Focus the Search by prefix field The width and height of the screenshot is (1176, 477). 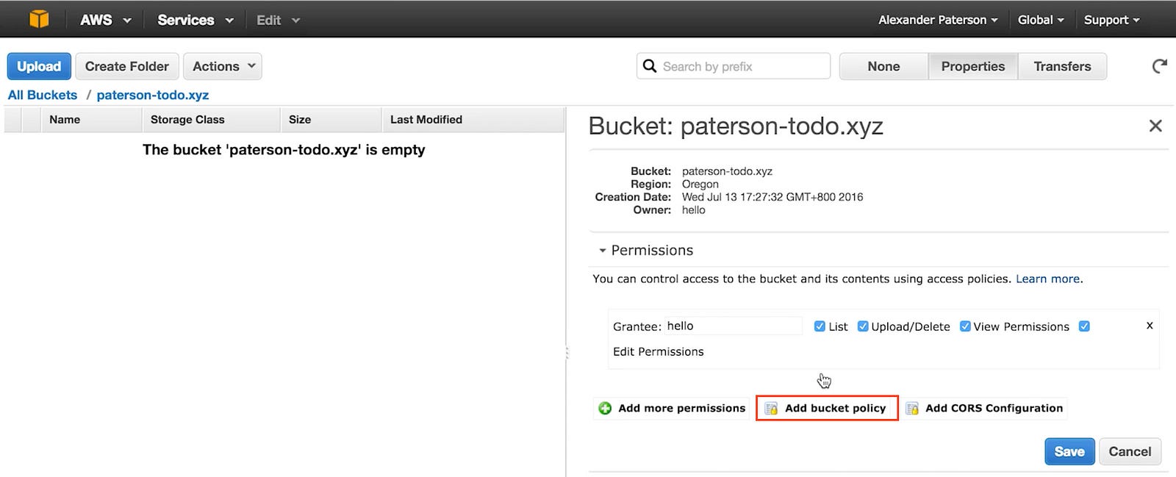point(734,66)
